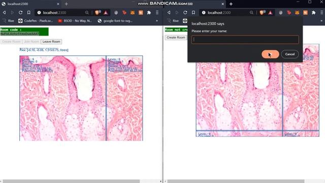Open a new tab in the left window
This screenshot has height=183, width=325.
[x=67, y=4]
